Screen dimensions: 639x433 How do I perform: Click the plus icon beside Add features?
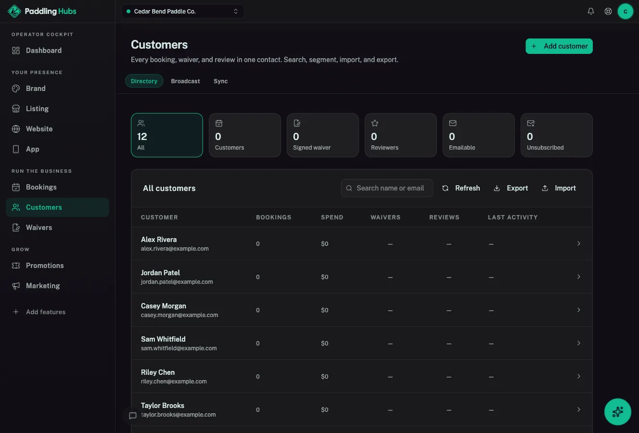[x=16, y=312]
